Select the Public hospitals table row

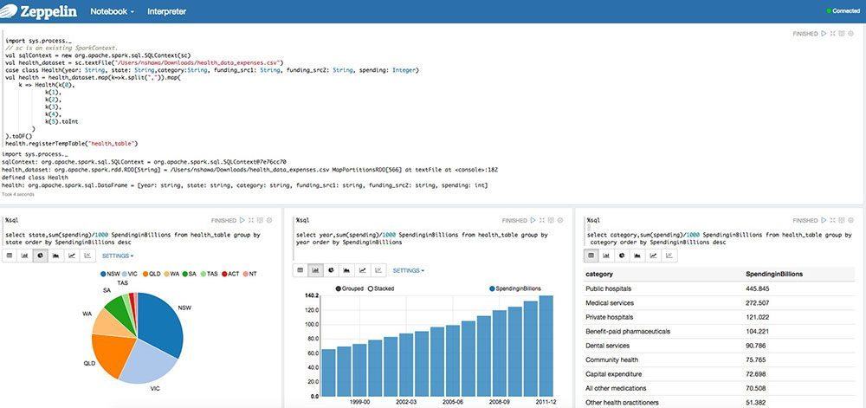point(720,288)
